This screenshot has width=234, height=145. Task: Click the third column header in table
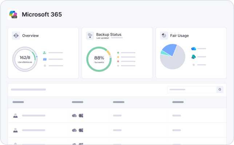(119, 102)
